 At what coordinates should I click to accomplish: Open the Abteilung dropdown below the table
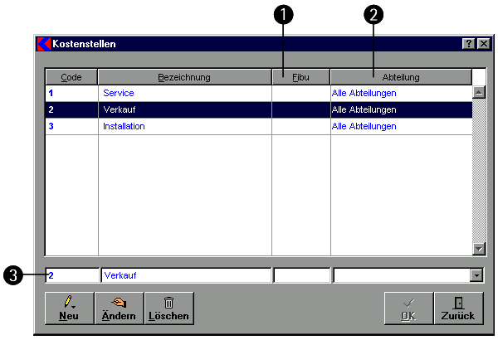pos(476,275)
